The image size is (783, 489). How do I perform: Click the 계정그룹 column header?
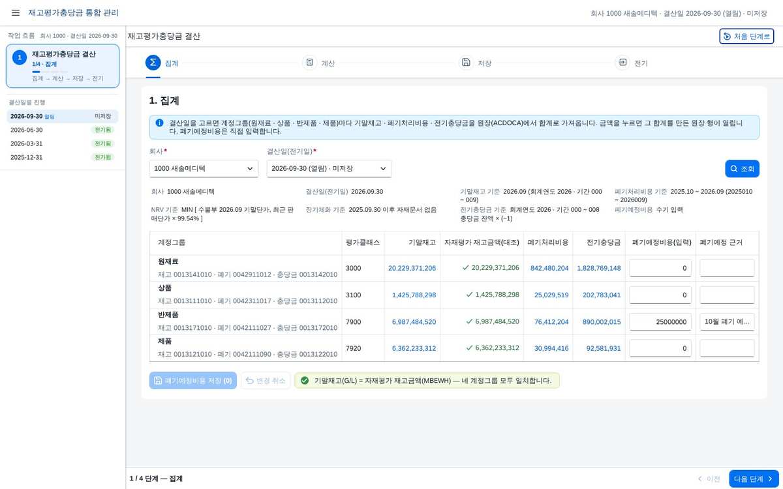click(x=245, y=243)
